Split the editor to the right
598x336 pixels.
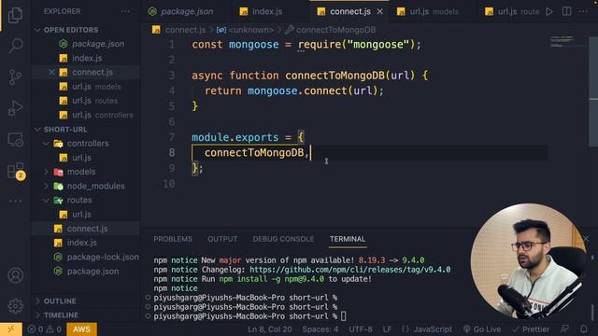567,11
